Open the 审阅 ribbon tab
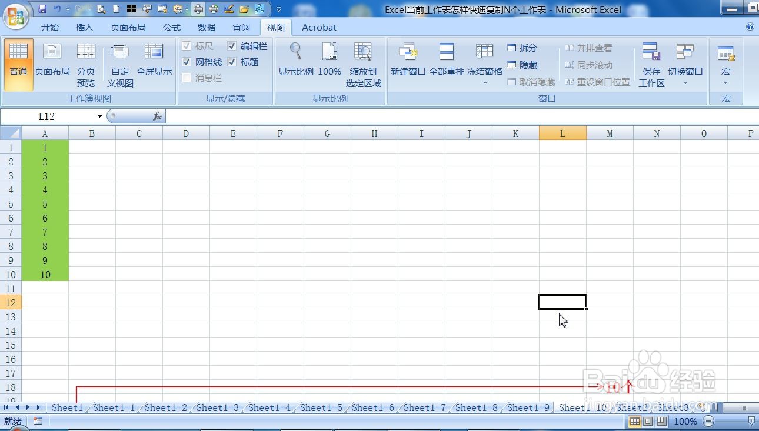The width and height of the screenshot is (759, 431). coord(241,27)
